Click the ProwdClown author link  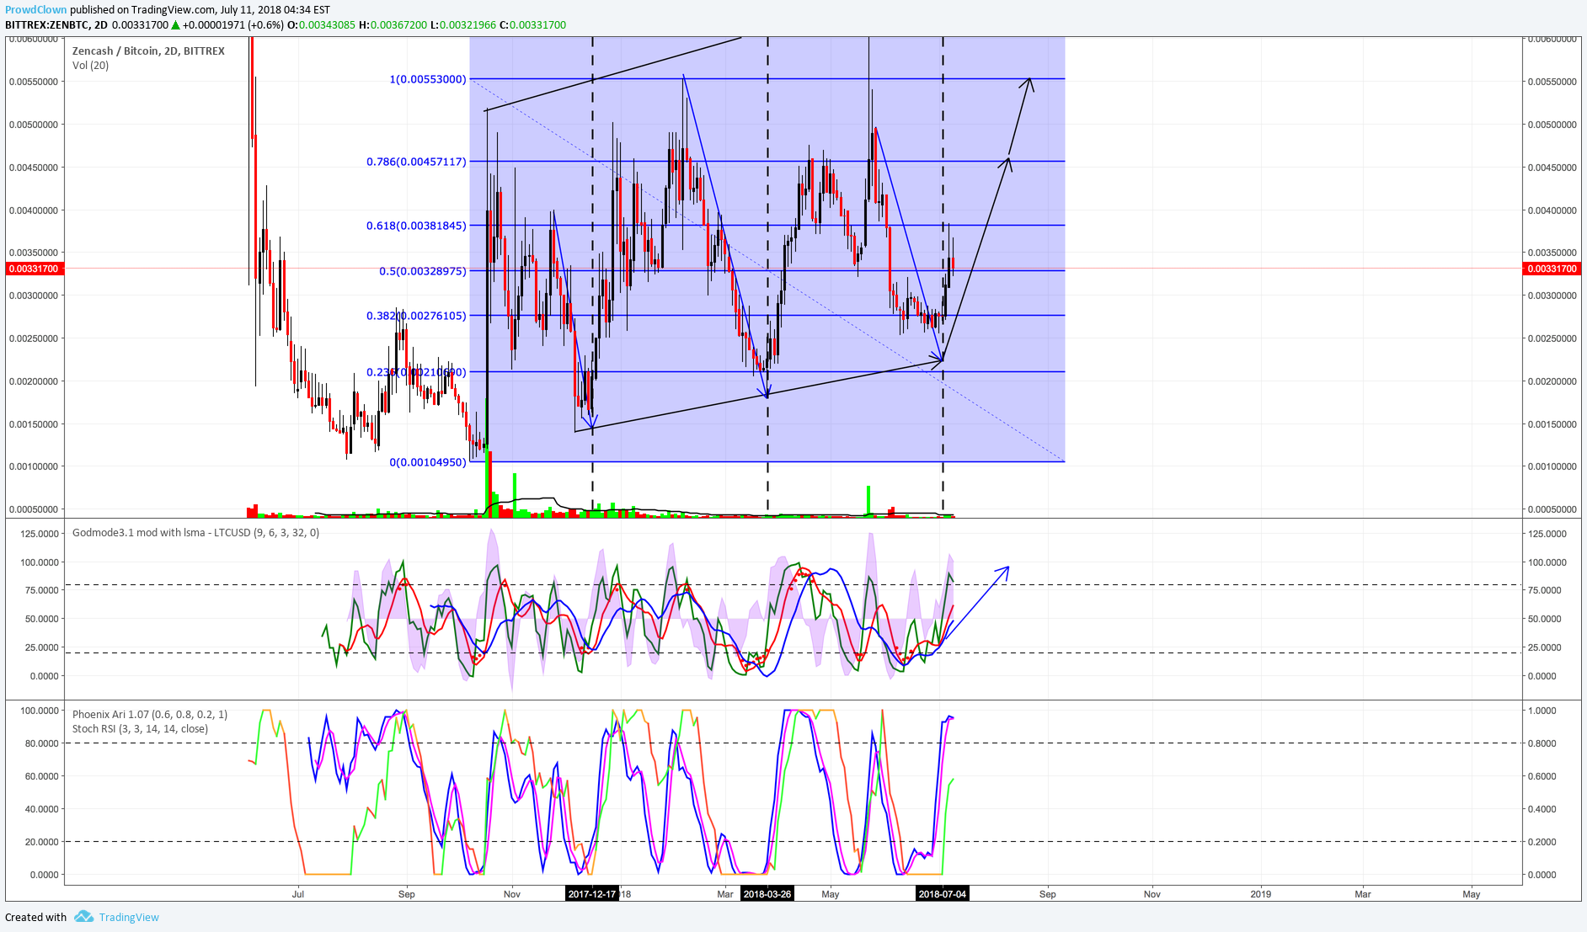point(35,10)
